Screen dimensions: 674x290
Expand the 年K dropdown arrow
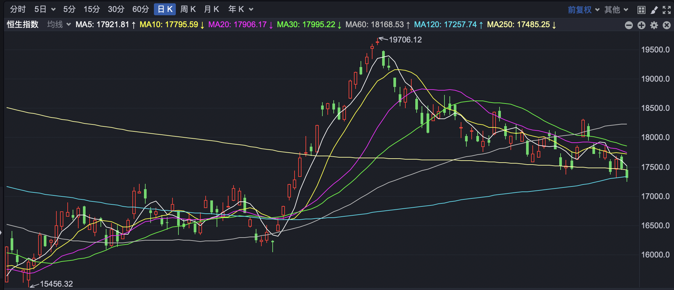[x=251, y=10]
